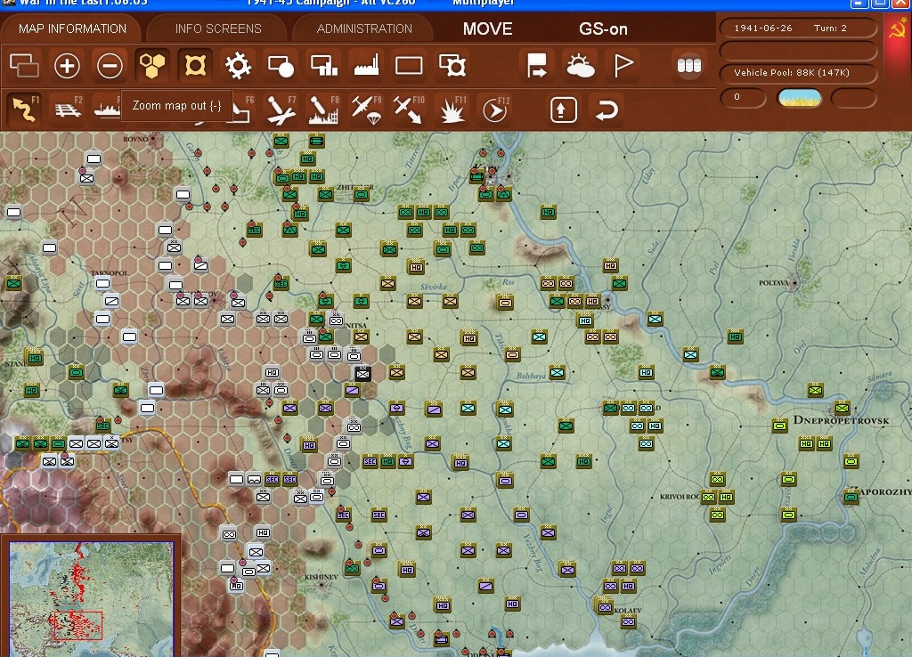Click the minimap overview

(x=92, y=599)
